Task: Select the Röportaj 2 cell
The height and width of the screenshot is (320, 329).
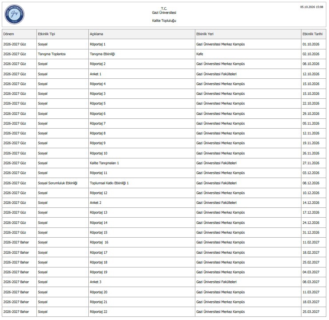Action: (x=142, y=64)
